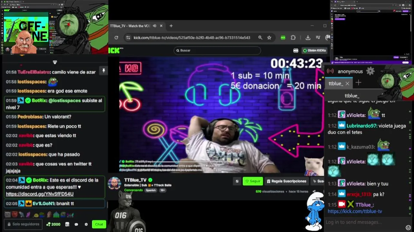Close the ttblue_ chat tab

pos(347,83)
